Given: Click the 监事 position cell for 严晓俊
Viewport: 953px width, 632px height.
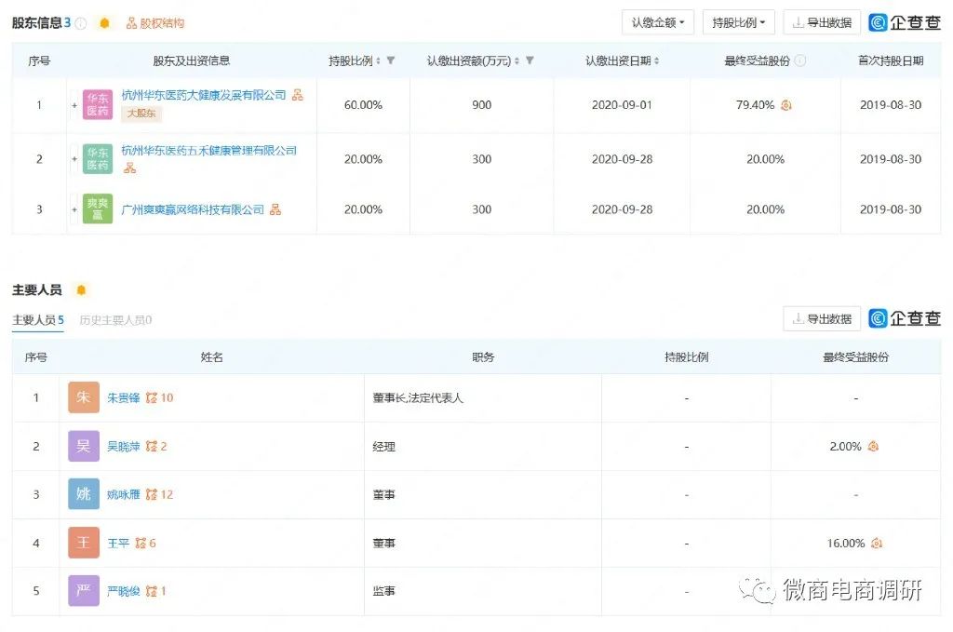Looking at the screenshot, I should (x=483, y=591).
